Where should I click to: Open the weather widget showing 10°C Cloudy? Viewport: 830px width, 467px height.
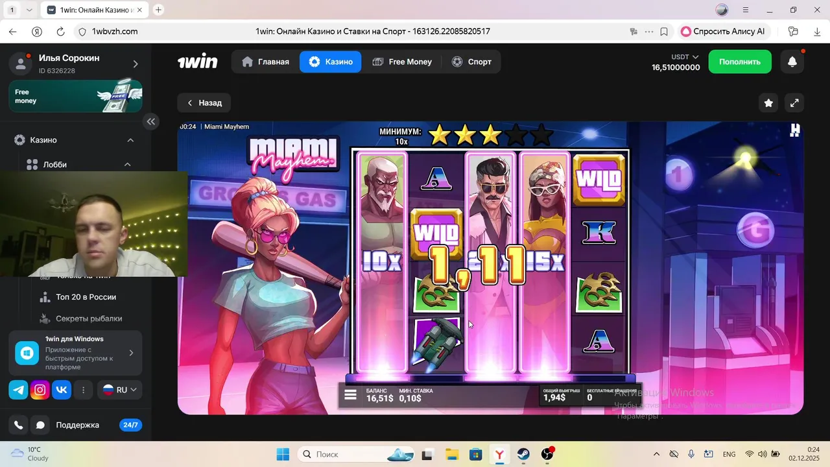pos(30,454)
